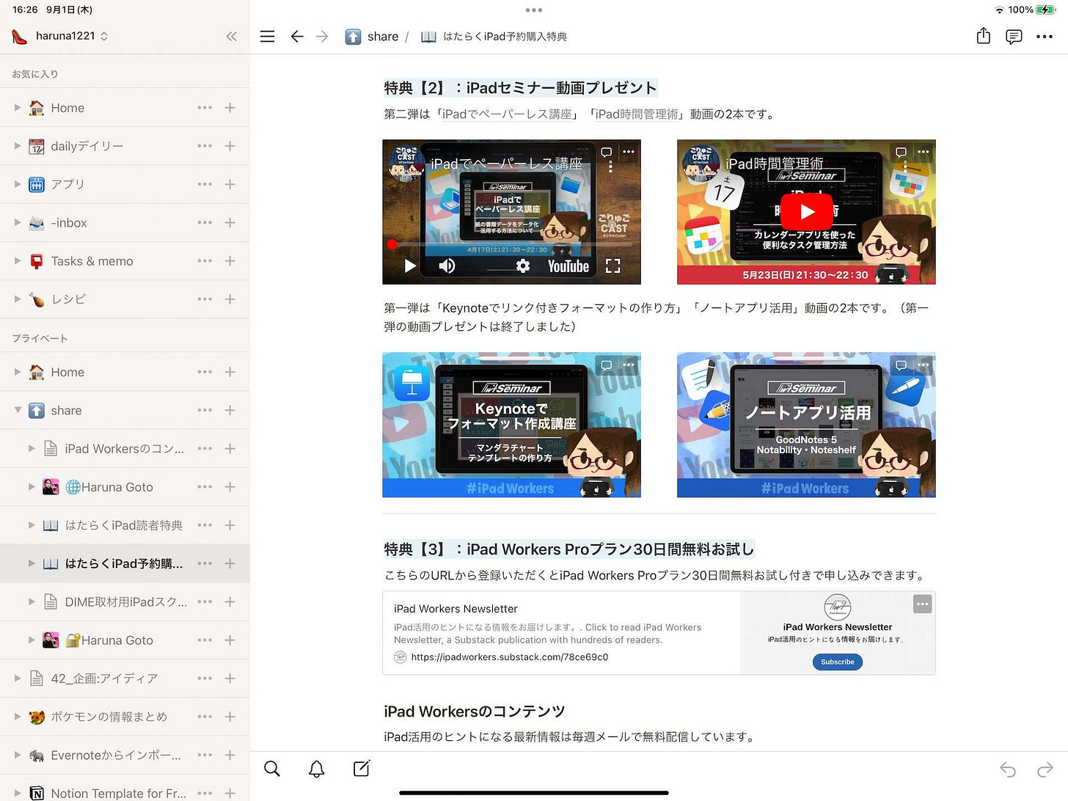Click the YouTube logo in the player
1068x801 pixels.
[568, 266]
